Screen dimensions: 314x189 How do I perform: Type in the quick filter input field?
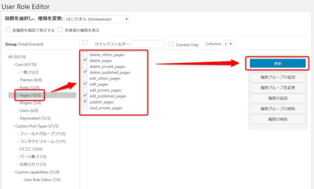tap(148, 44)
